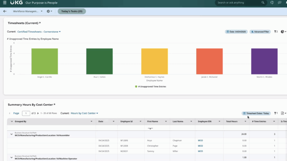Open the chart type pie icon
The height and width of the screenshot is (161, 287).
283,32
